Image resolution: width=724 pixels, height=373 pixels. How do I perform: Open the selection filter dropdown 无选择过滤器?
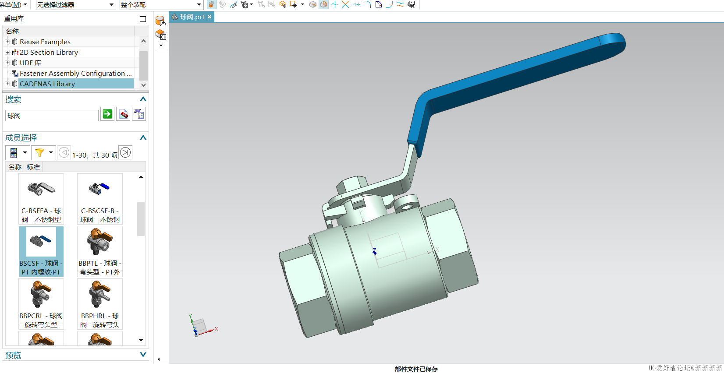pyautogui.click(x=75, y=5)
